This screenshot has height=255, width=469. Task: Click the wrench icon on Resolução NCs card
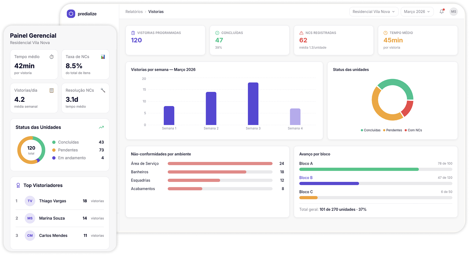pos(103,90)
